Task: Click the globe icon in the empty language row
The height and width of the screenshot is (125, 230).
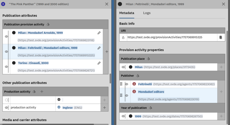Action: 59,99
